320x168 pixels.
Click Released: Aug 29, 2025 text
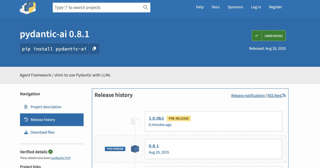point(267,48)
